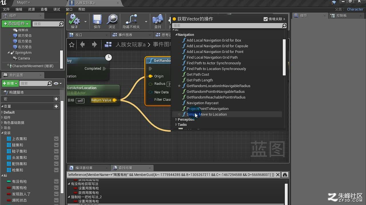
Task: Click the Completed execution pin
Action: pyautogui.click(x=104, y=69)
